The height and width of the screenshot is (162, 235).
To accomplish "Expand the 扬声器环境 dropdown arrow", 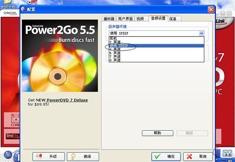I will pos(201,33).
